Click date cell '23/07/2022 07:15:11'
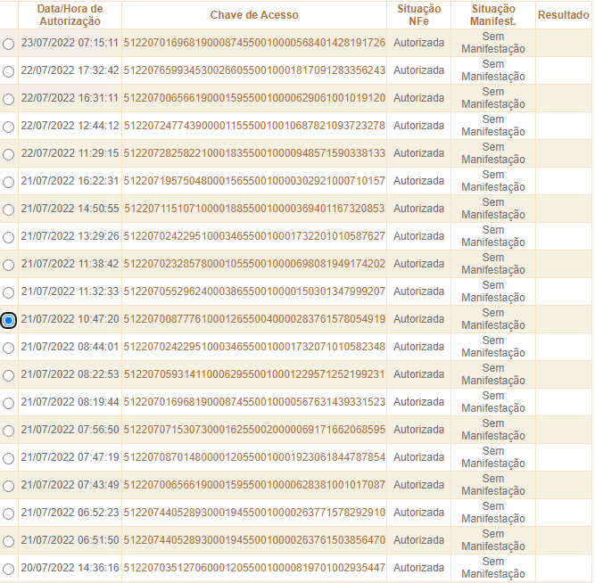Viewport: 595px width, 583px height. [x=70, y=43]
